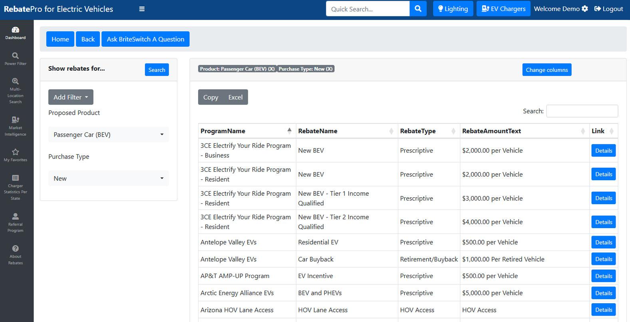Click the Quick Search magnifier button
Image resolution: width=630 pixels, height=322 pixels.
pyautogui.click(x=418, y=9)
